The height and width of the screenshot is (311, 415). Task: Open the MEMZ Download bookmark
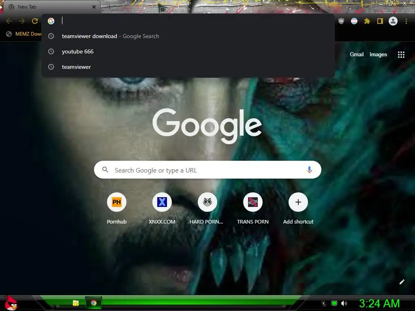tap(24, 34)
